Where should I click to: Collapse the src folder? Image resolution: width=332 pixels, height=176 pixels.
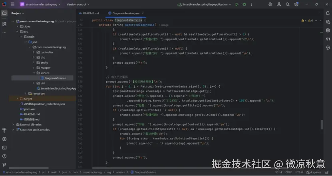tap(17, 31)
